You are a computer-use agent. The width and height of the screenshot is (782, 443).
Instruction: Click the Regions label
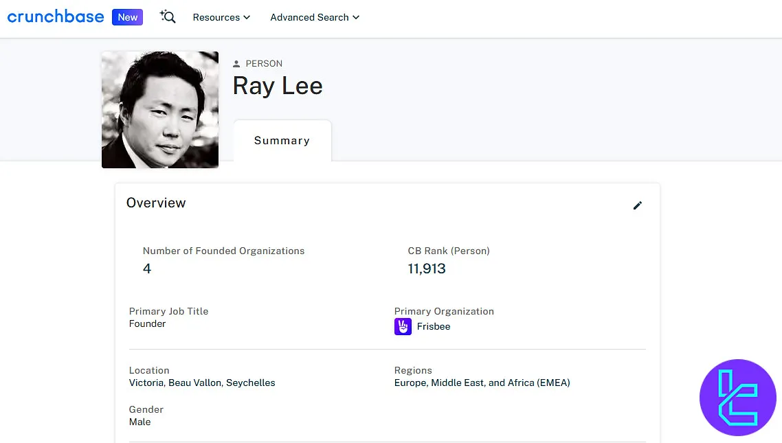tap(413, 370)
